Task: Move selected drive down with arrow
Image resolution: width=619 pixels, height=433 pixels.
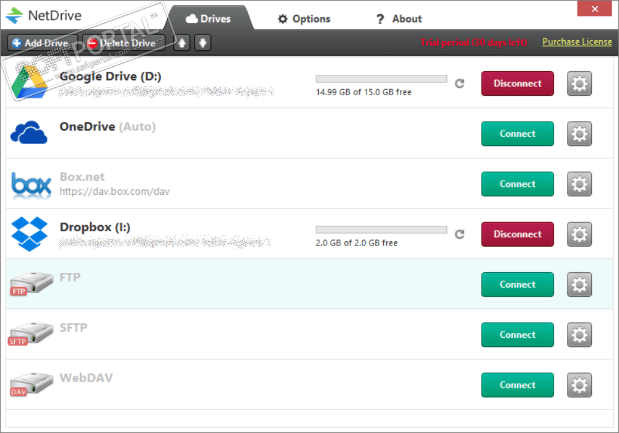Action: click(202, 43)
